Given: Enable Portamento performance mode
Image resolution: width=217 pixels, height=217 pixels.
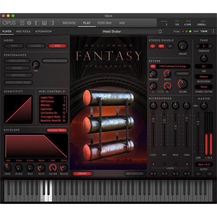Looking at the screenshot, I should click(17, 61).
